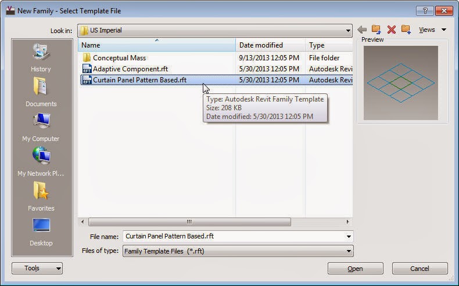Select Adaptive Component.rft file name
This screenshot has width=459, height=286.
pos(130,69)
